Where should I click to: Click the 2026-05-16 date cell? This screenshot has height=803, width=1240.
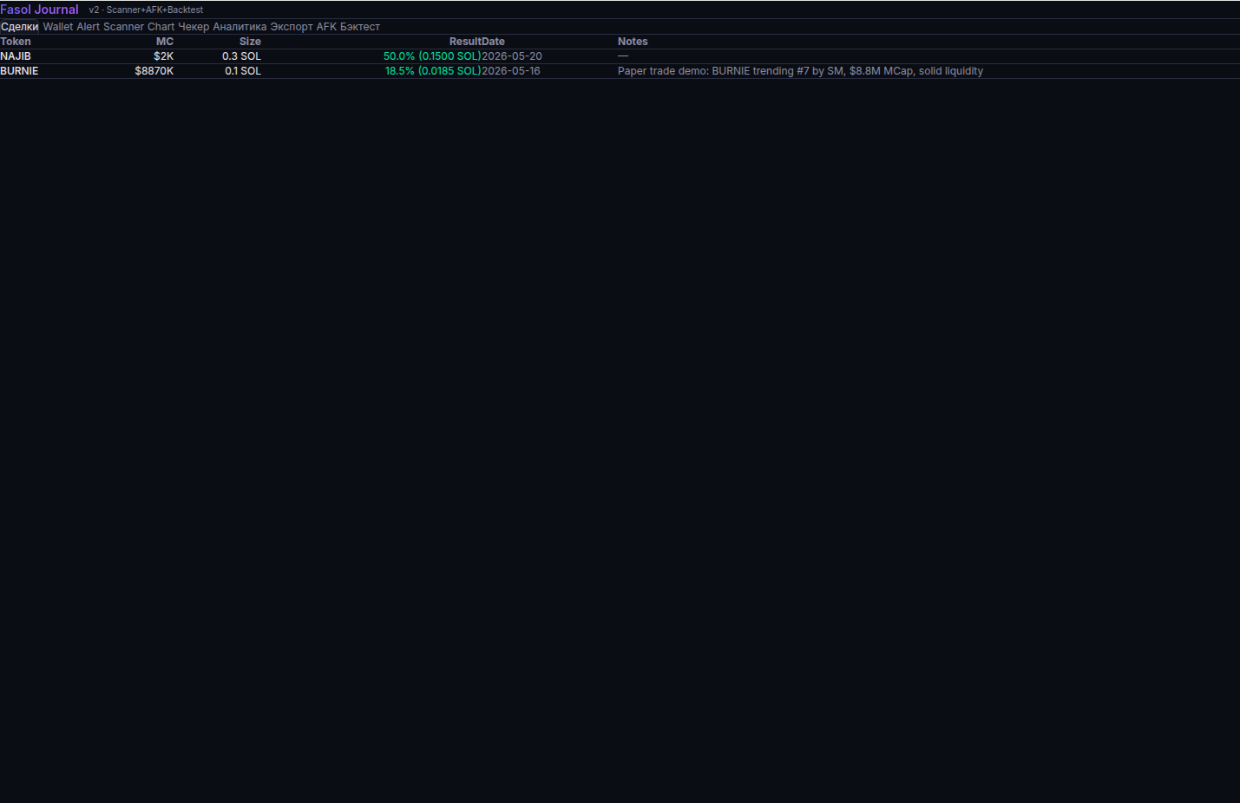pos(511,71)
